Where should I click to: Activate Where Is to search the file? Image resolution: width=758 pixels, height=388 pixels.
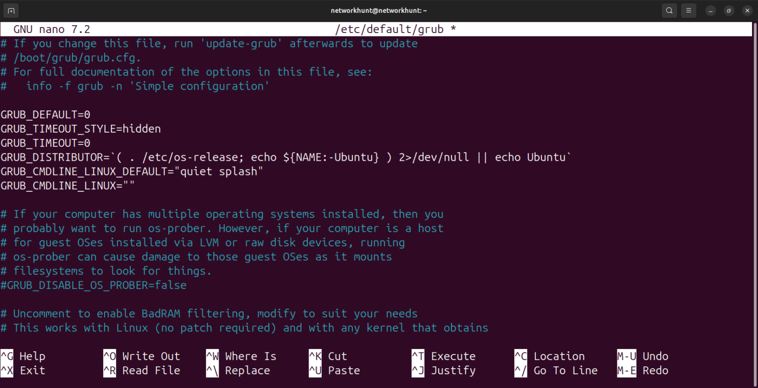click(x=247, y=355)
